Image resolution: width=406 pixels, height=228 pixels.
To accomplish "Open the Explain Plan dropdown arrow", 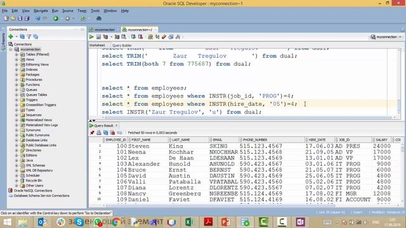I will click(112, 37).
